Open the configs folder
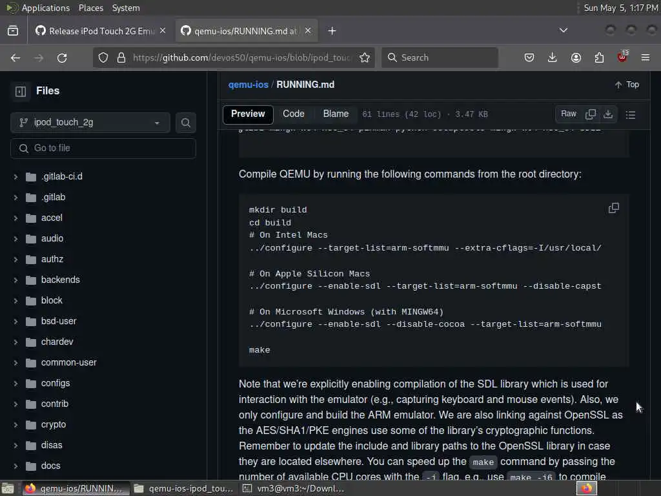This screenshot has width=661, height=496. (56, 384)
